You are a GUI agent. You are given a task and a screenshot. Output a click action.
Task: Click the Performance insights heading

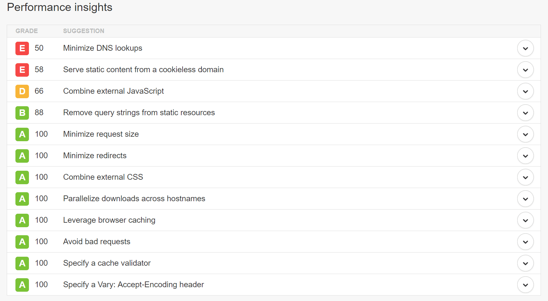[x=60, y=7]
